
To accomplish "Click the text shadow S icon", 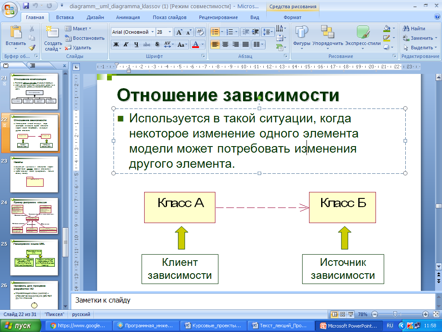I will pos(157,44).
